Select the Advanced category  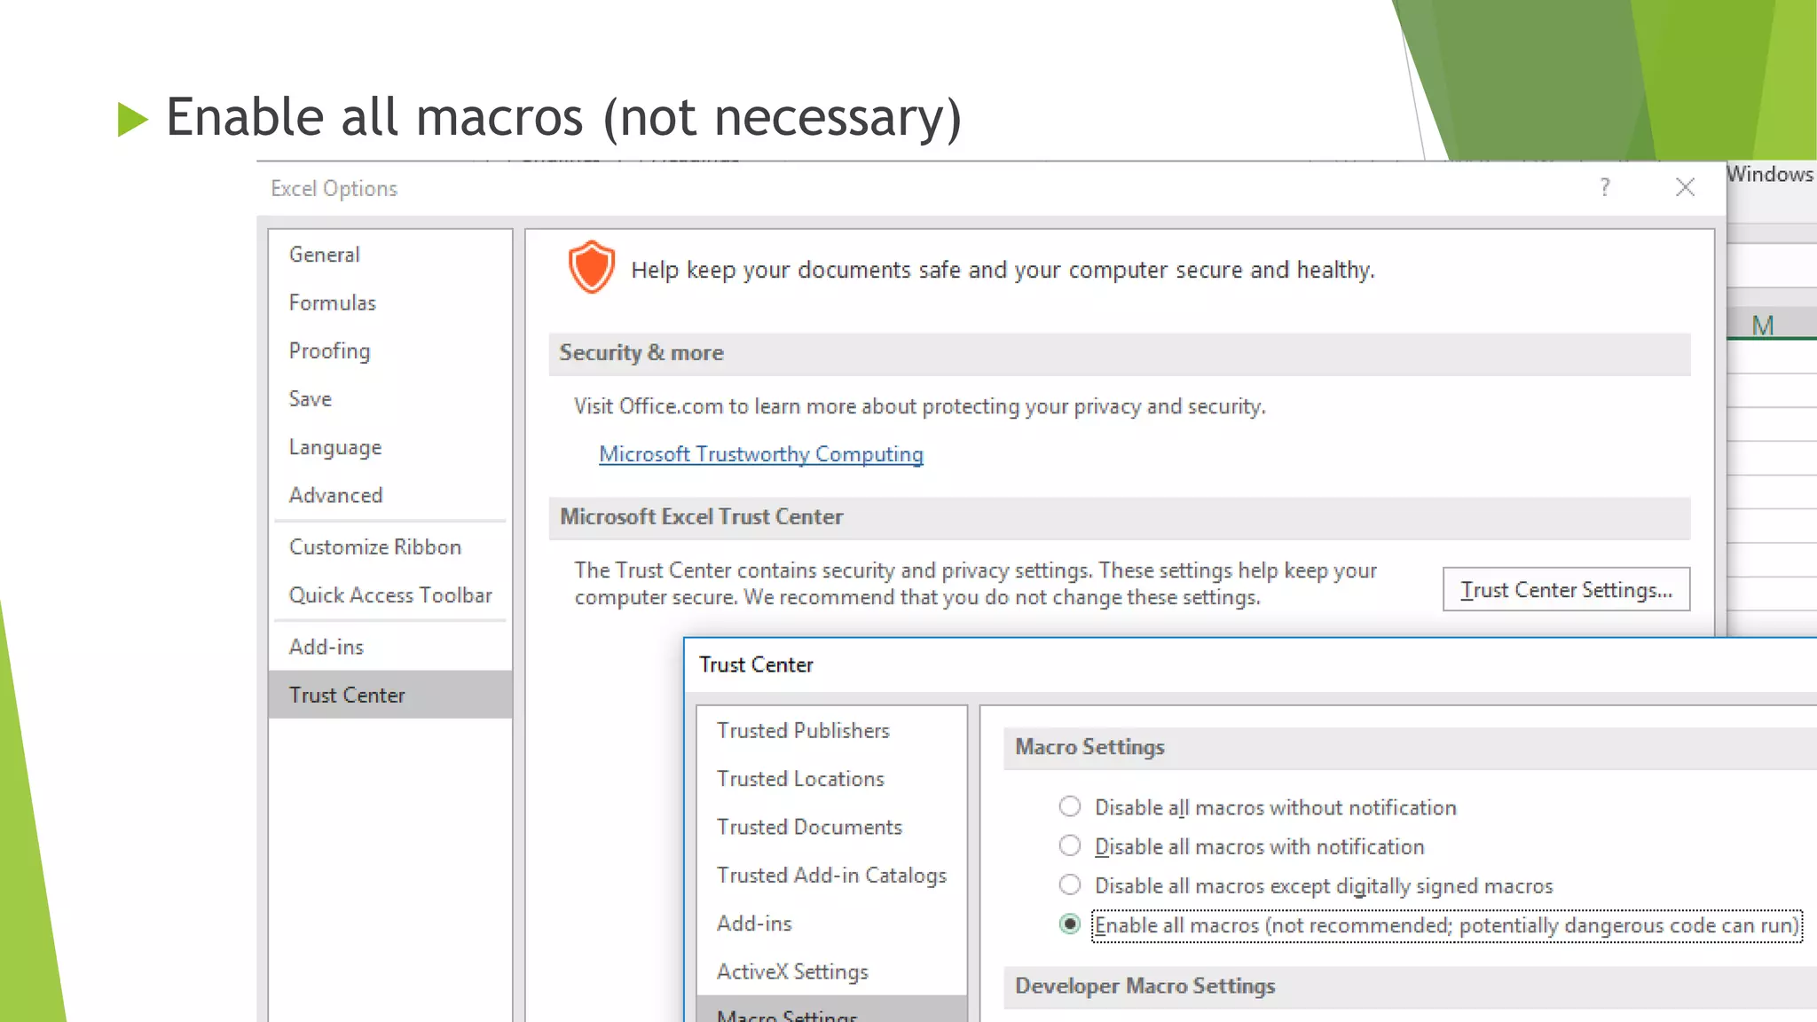(x=390, y=495)
